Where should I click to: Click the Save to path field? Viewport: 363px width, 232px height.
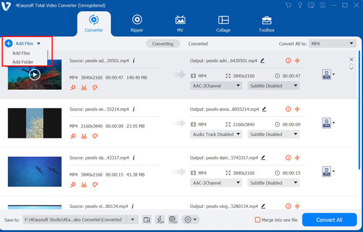tap(74, 220)
